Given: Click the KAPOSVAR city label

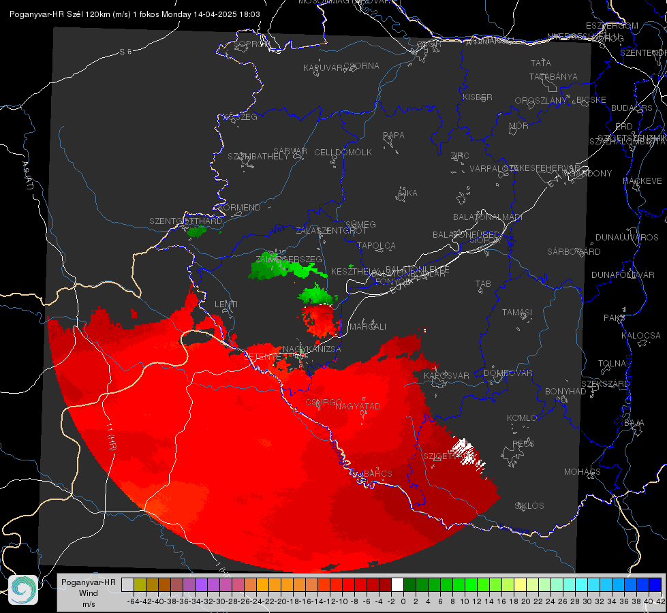Looking at the screenshot, I should 446,375.
